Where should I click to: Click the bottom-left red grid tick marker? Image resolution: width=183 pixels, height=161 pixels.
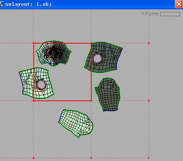click(x=34, y=158)
